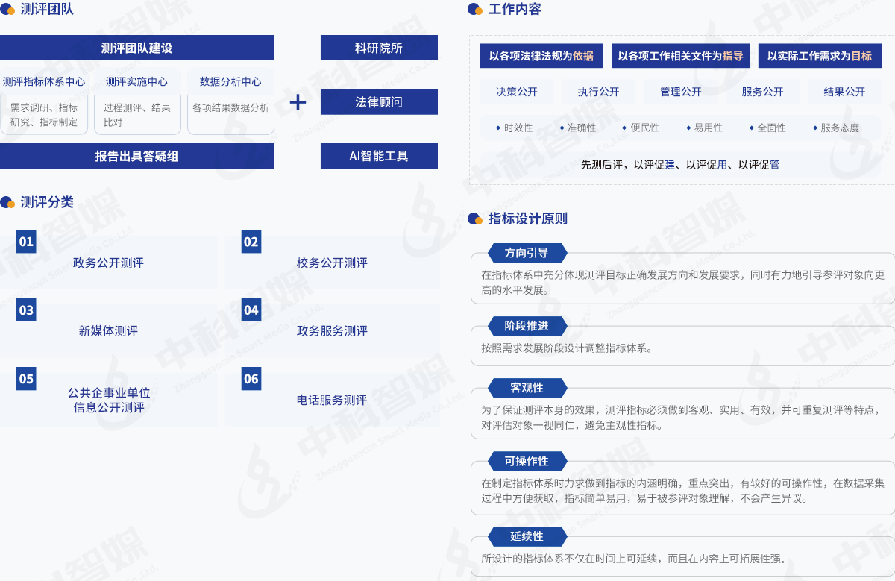Select the 方向引导 principle label

coord(527,253)
